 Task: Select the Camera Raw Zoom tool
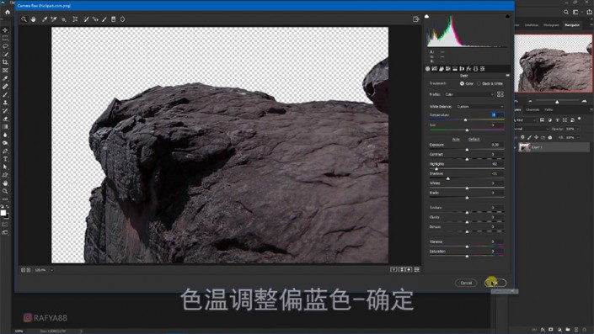24,19
